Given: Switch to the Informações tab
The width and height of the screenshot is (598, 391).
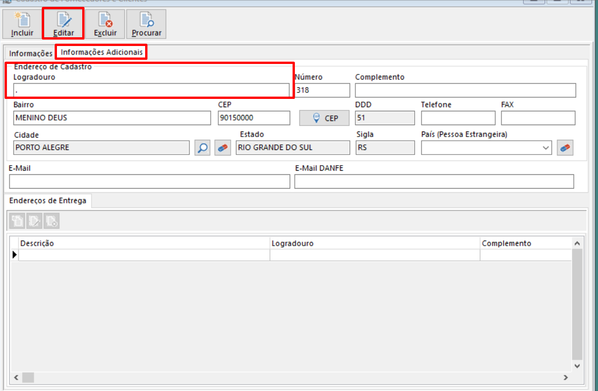Looking at the screenshot, I should coord(31,53).
